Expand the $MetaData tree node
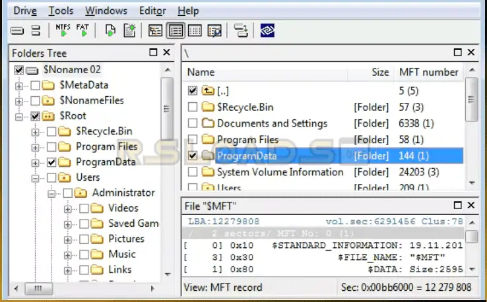The width and height of the screenshot is (487, 302). click(x=18, y=85)
